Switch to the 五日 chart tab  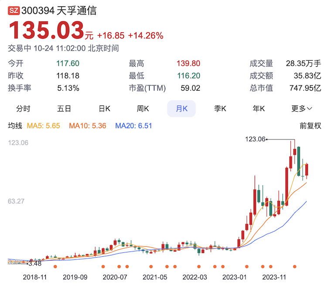pos(64,109)
